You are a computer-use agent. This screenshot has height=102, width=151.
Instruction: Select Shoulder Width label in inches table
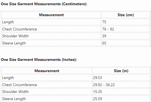tap(15, 92)
